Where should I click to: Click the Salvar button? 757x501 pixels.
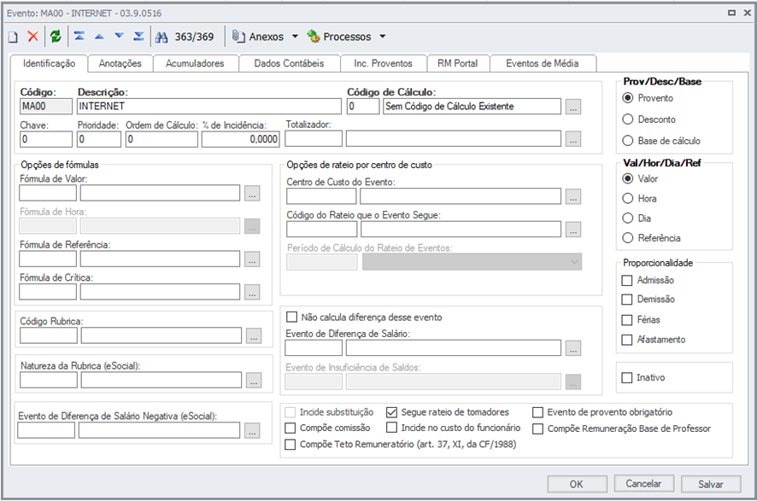point(711,484)
